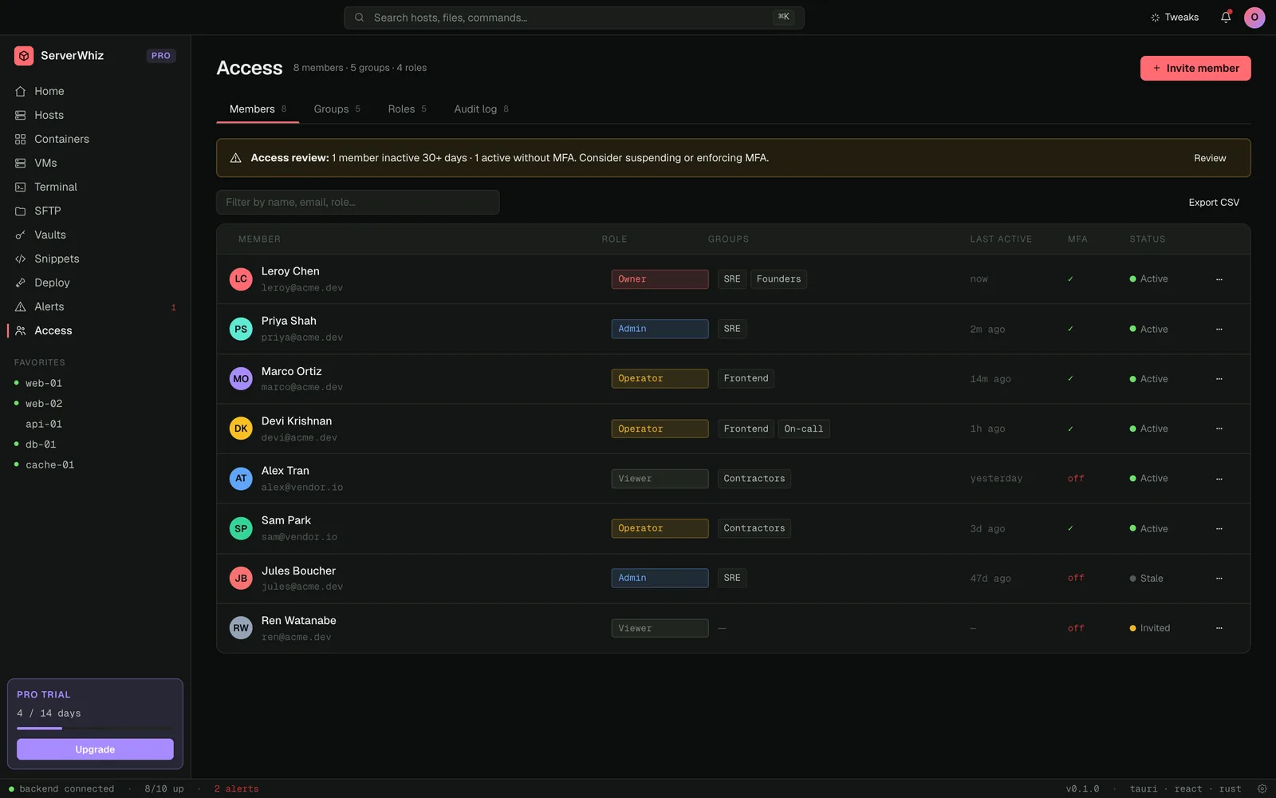The image size is (1276, 798).
Task: View Alerts in sidebar
Action: (96, 306)
